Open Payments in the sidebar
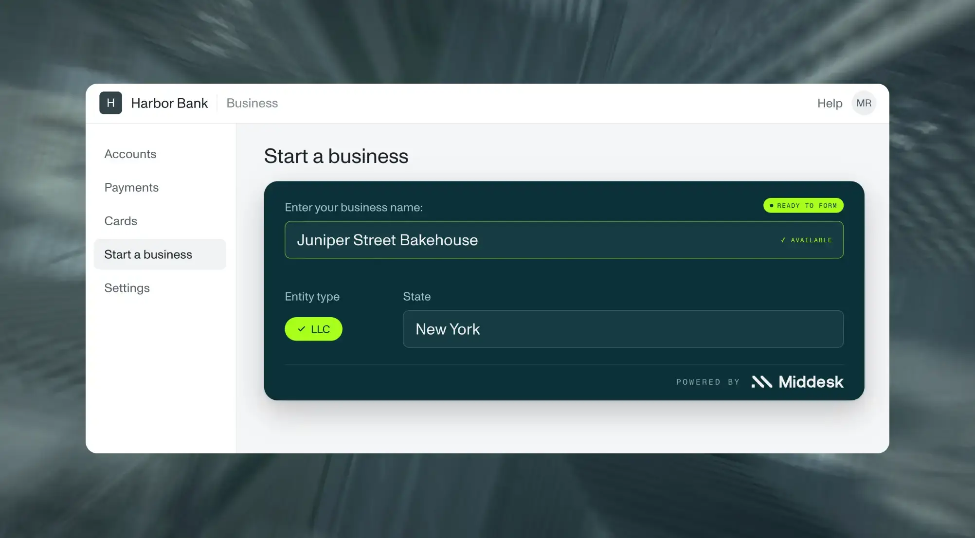Screen dimensions: 975x538 click(x=131, y=188)
